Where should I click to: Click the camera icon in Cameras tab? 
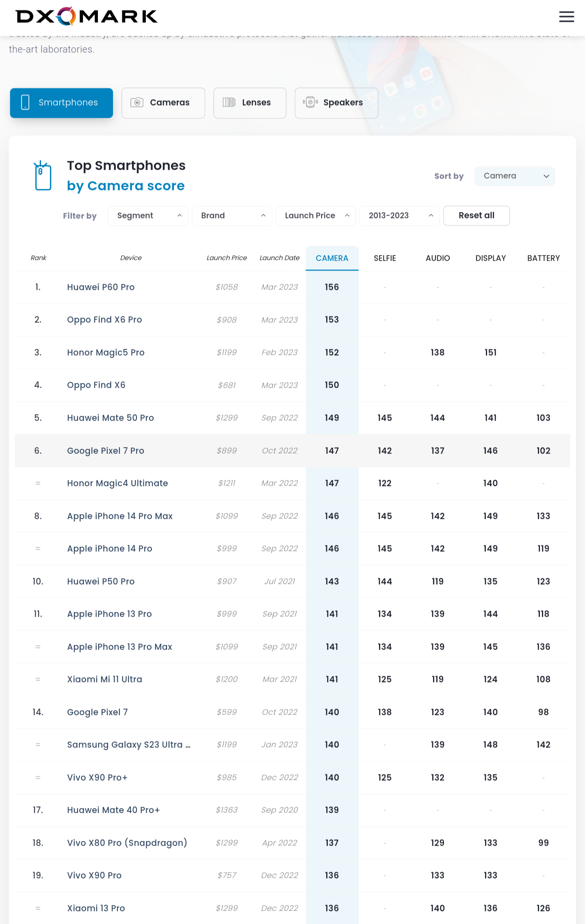(x=137, y=102)
